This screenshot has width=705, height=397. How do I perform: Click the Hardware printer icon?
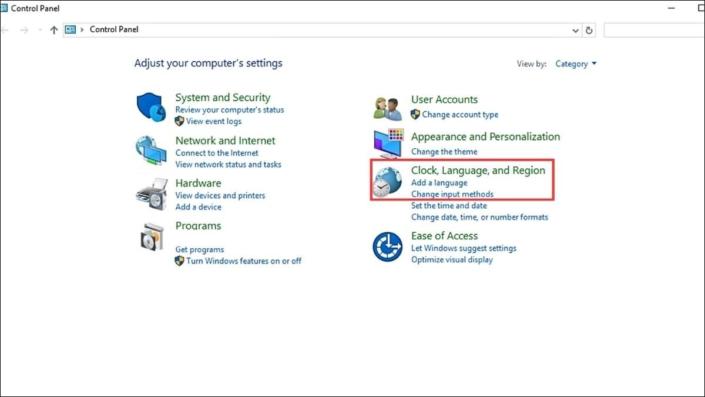click(152, 194)
